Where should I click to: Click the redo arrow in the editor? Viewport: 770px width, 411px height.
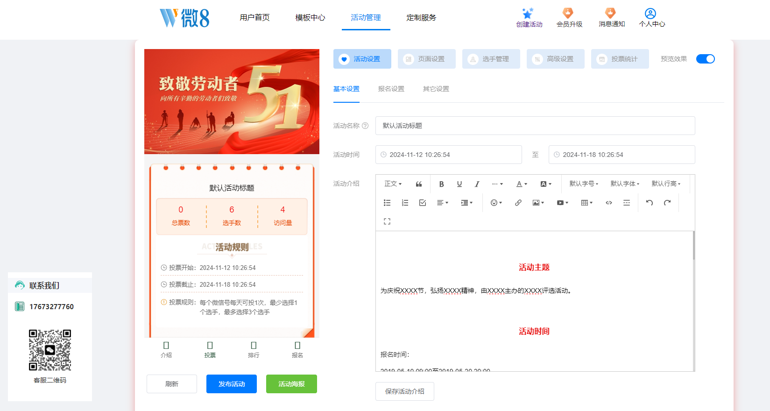(x=667, y=203)
